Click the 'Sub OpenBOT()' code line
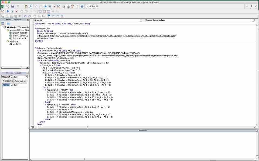 (x=42, y=29)
